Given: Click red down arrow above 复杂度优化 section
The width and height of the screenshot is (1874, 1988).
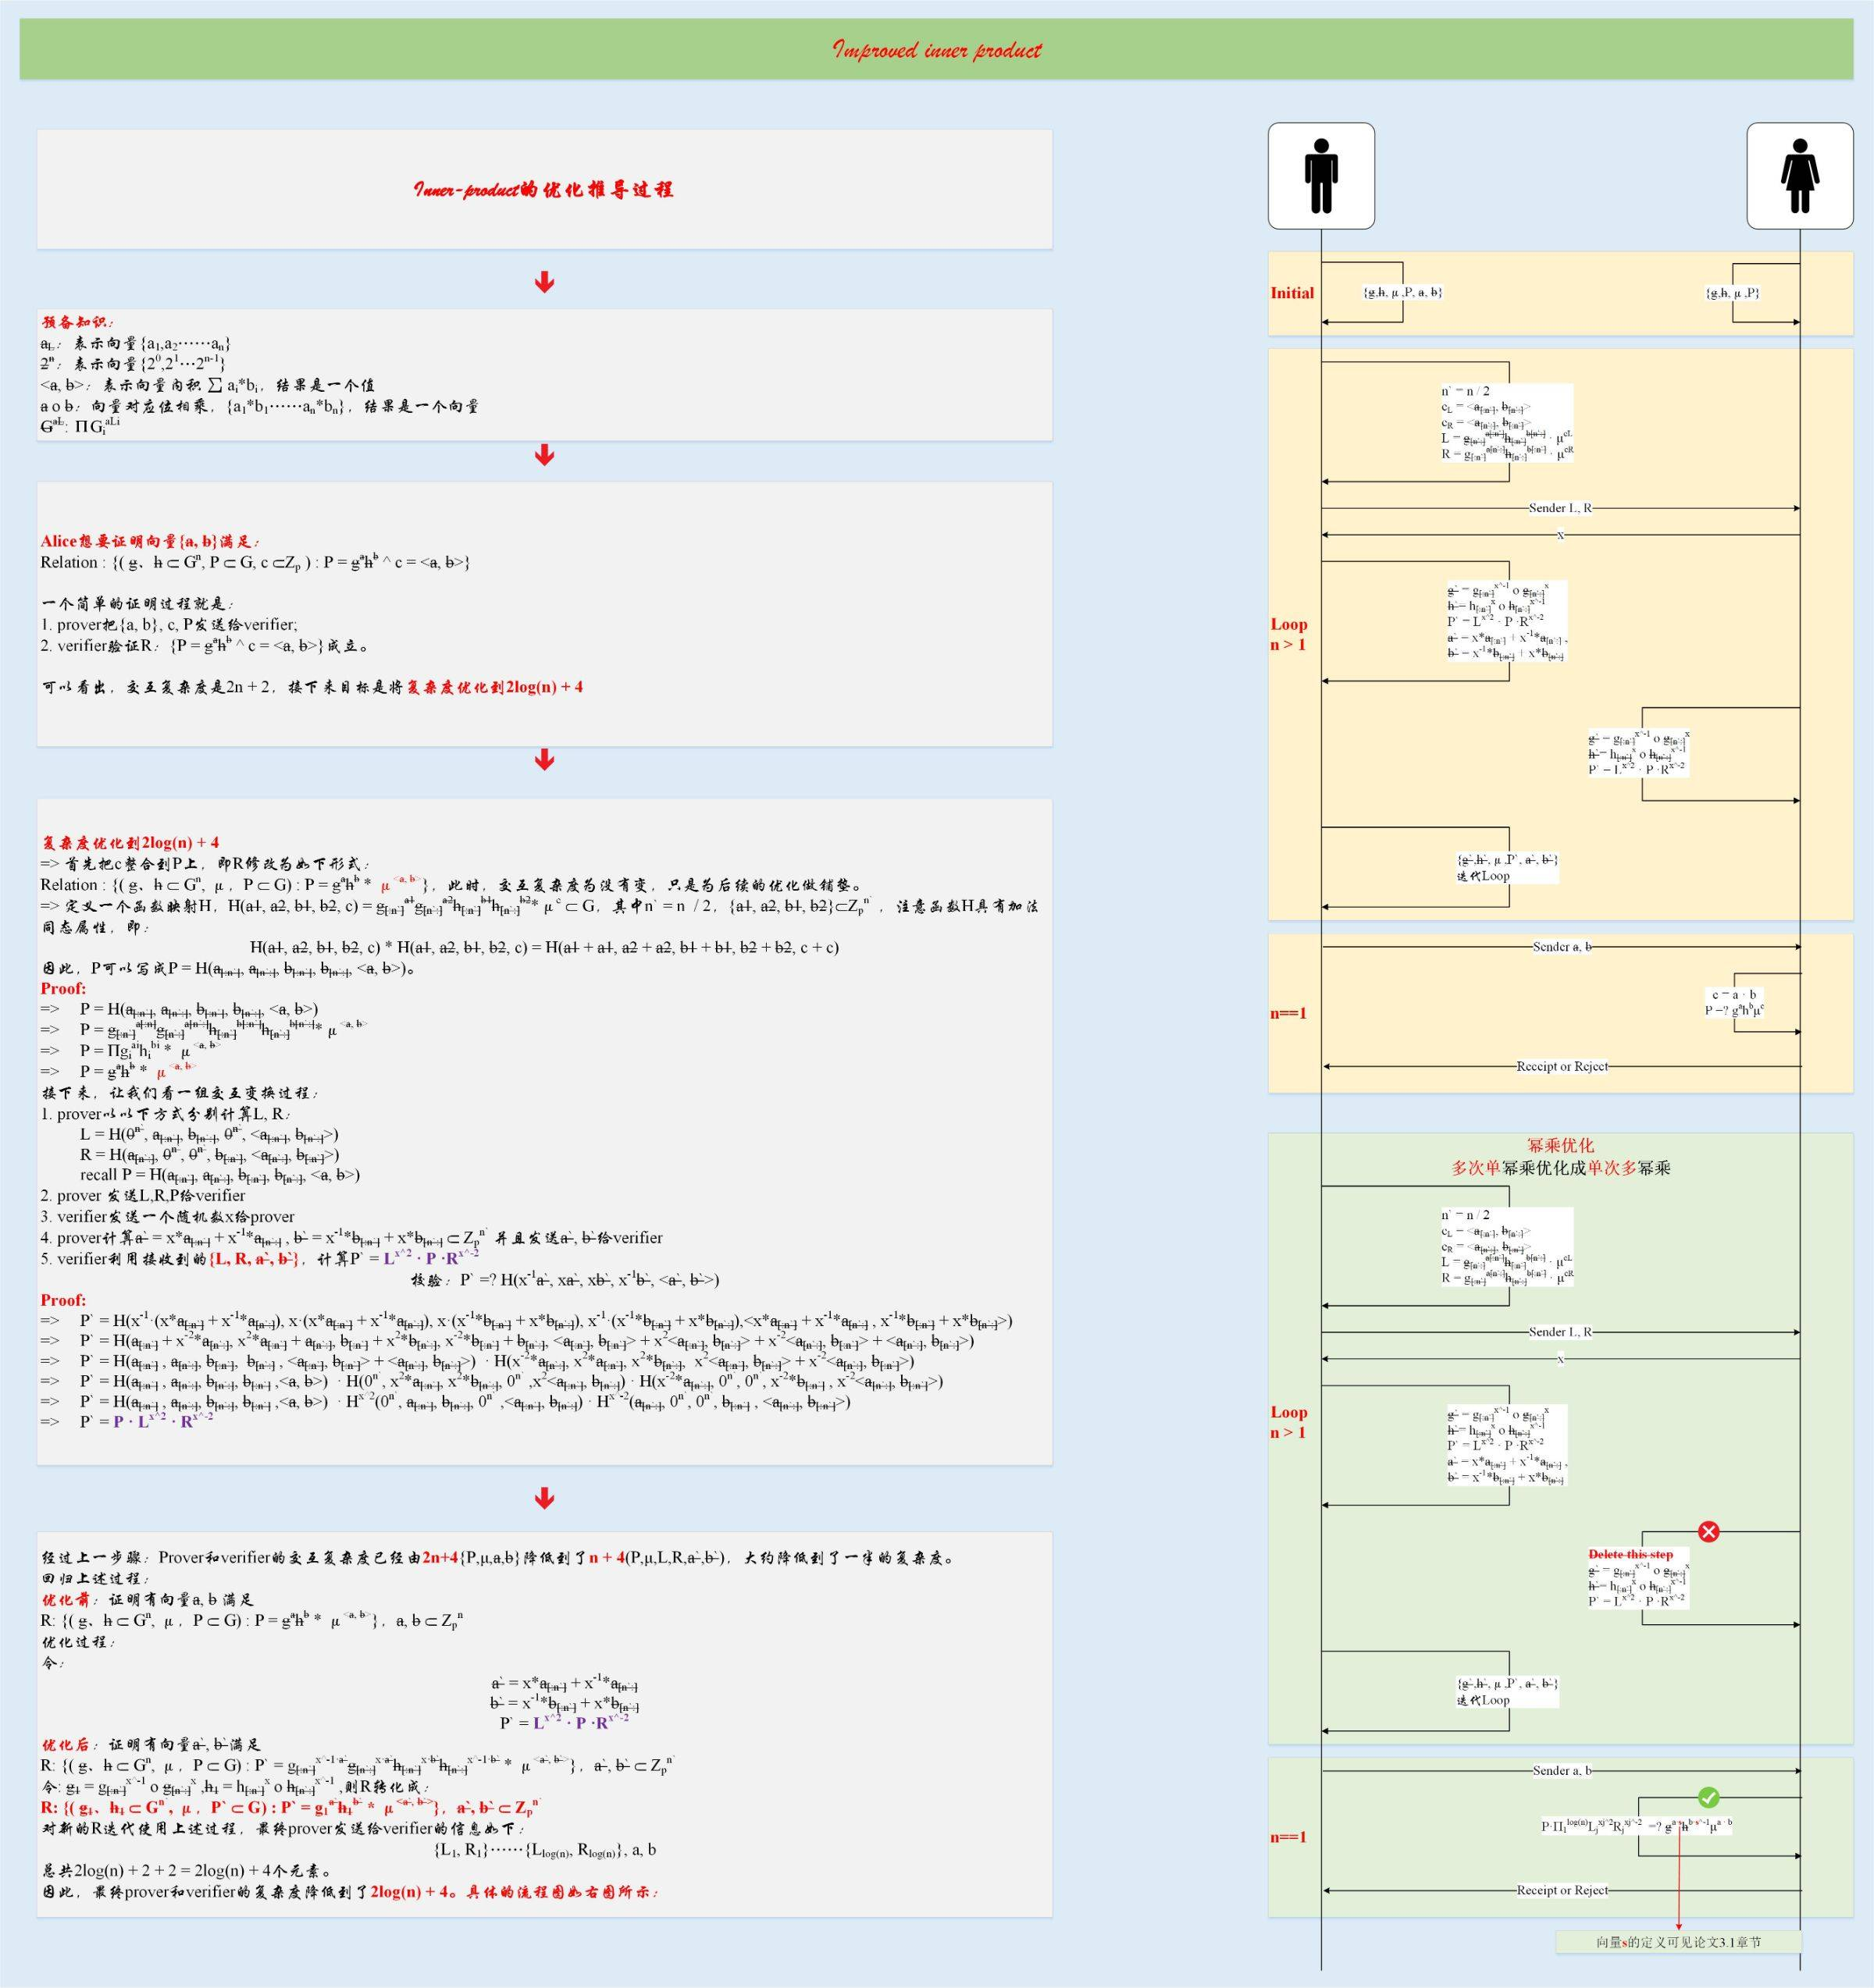Looking at the screenshot, I should [x=544, y=760].
